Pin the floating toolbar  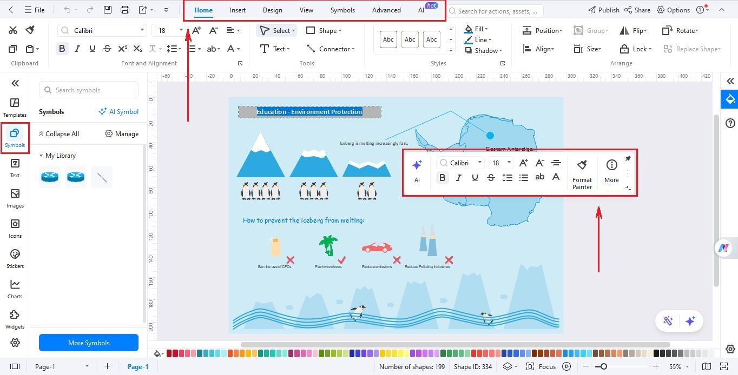628,159
